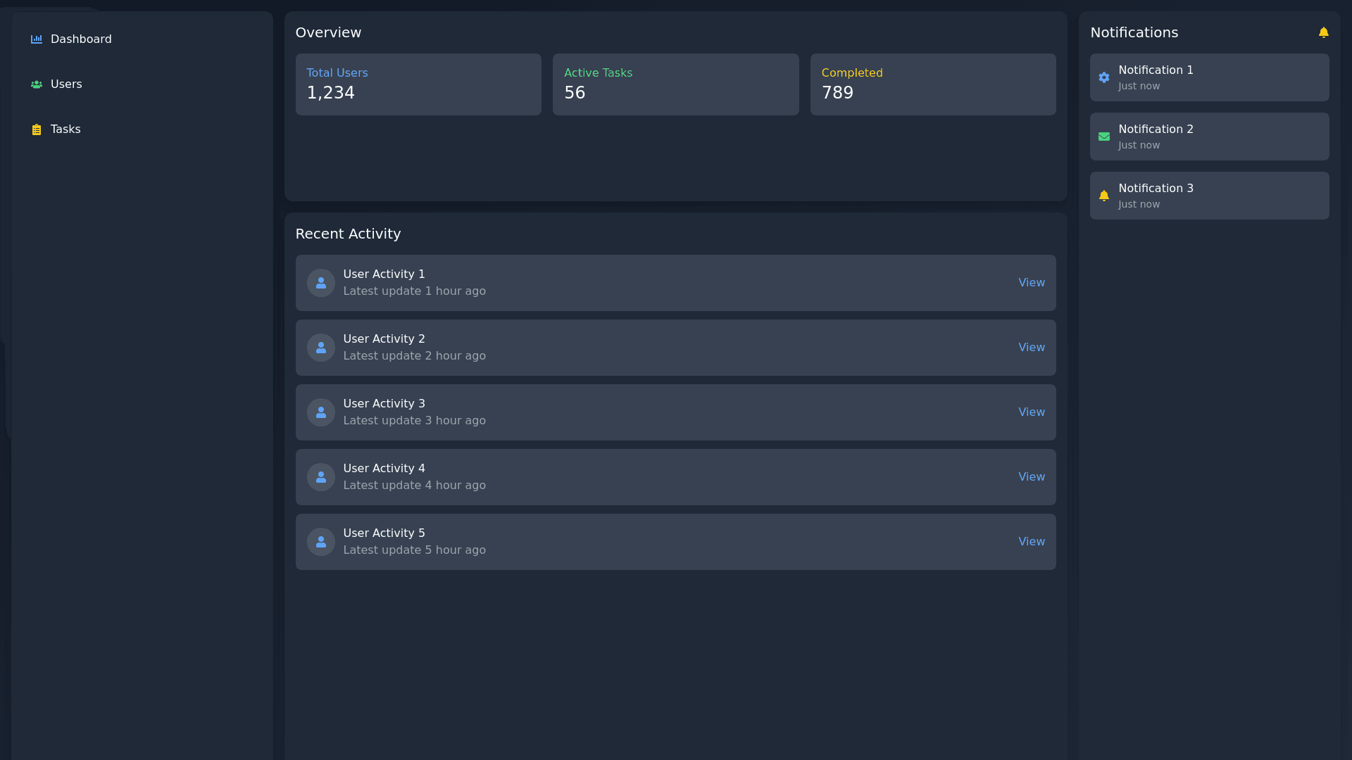Open the Notification 2 item
This screenshot has height=760, width=1352.
tap(1209, 137)
